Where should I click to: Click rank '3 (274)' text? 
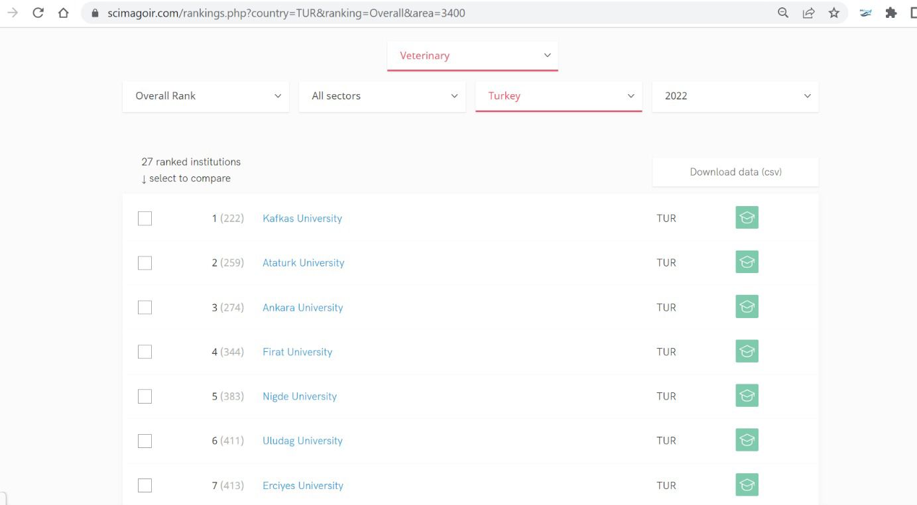point(228,308)
